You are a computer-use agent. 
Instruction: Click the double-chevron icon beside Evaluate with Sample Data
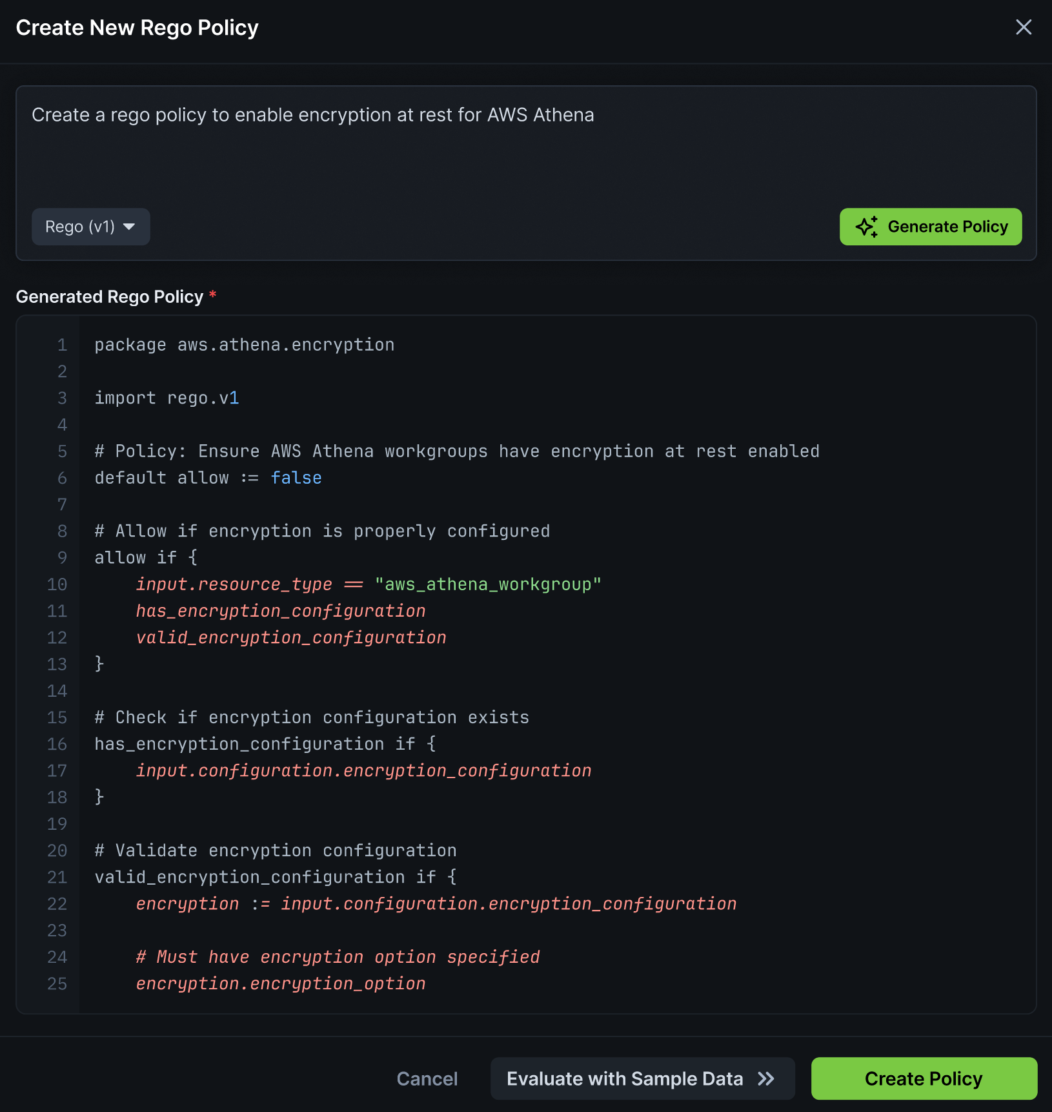click(765, 1078)
